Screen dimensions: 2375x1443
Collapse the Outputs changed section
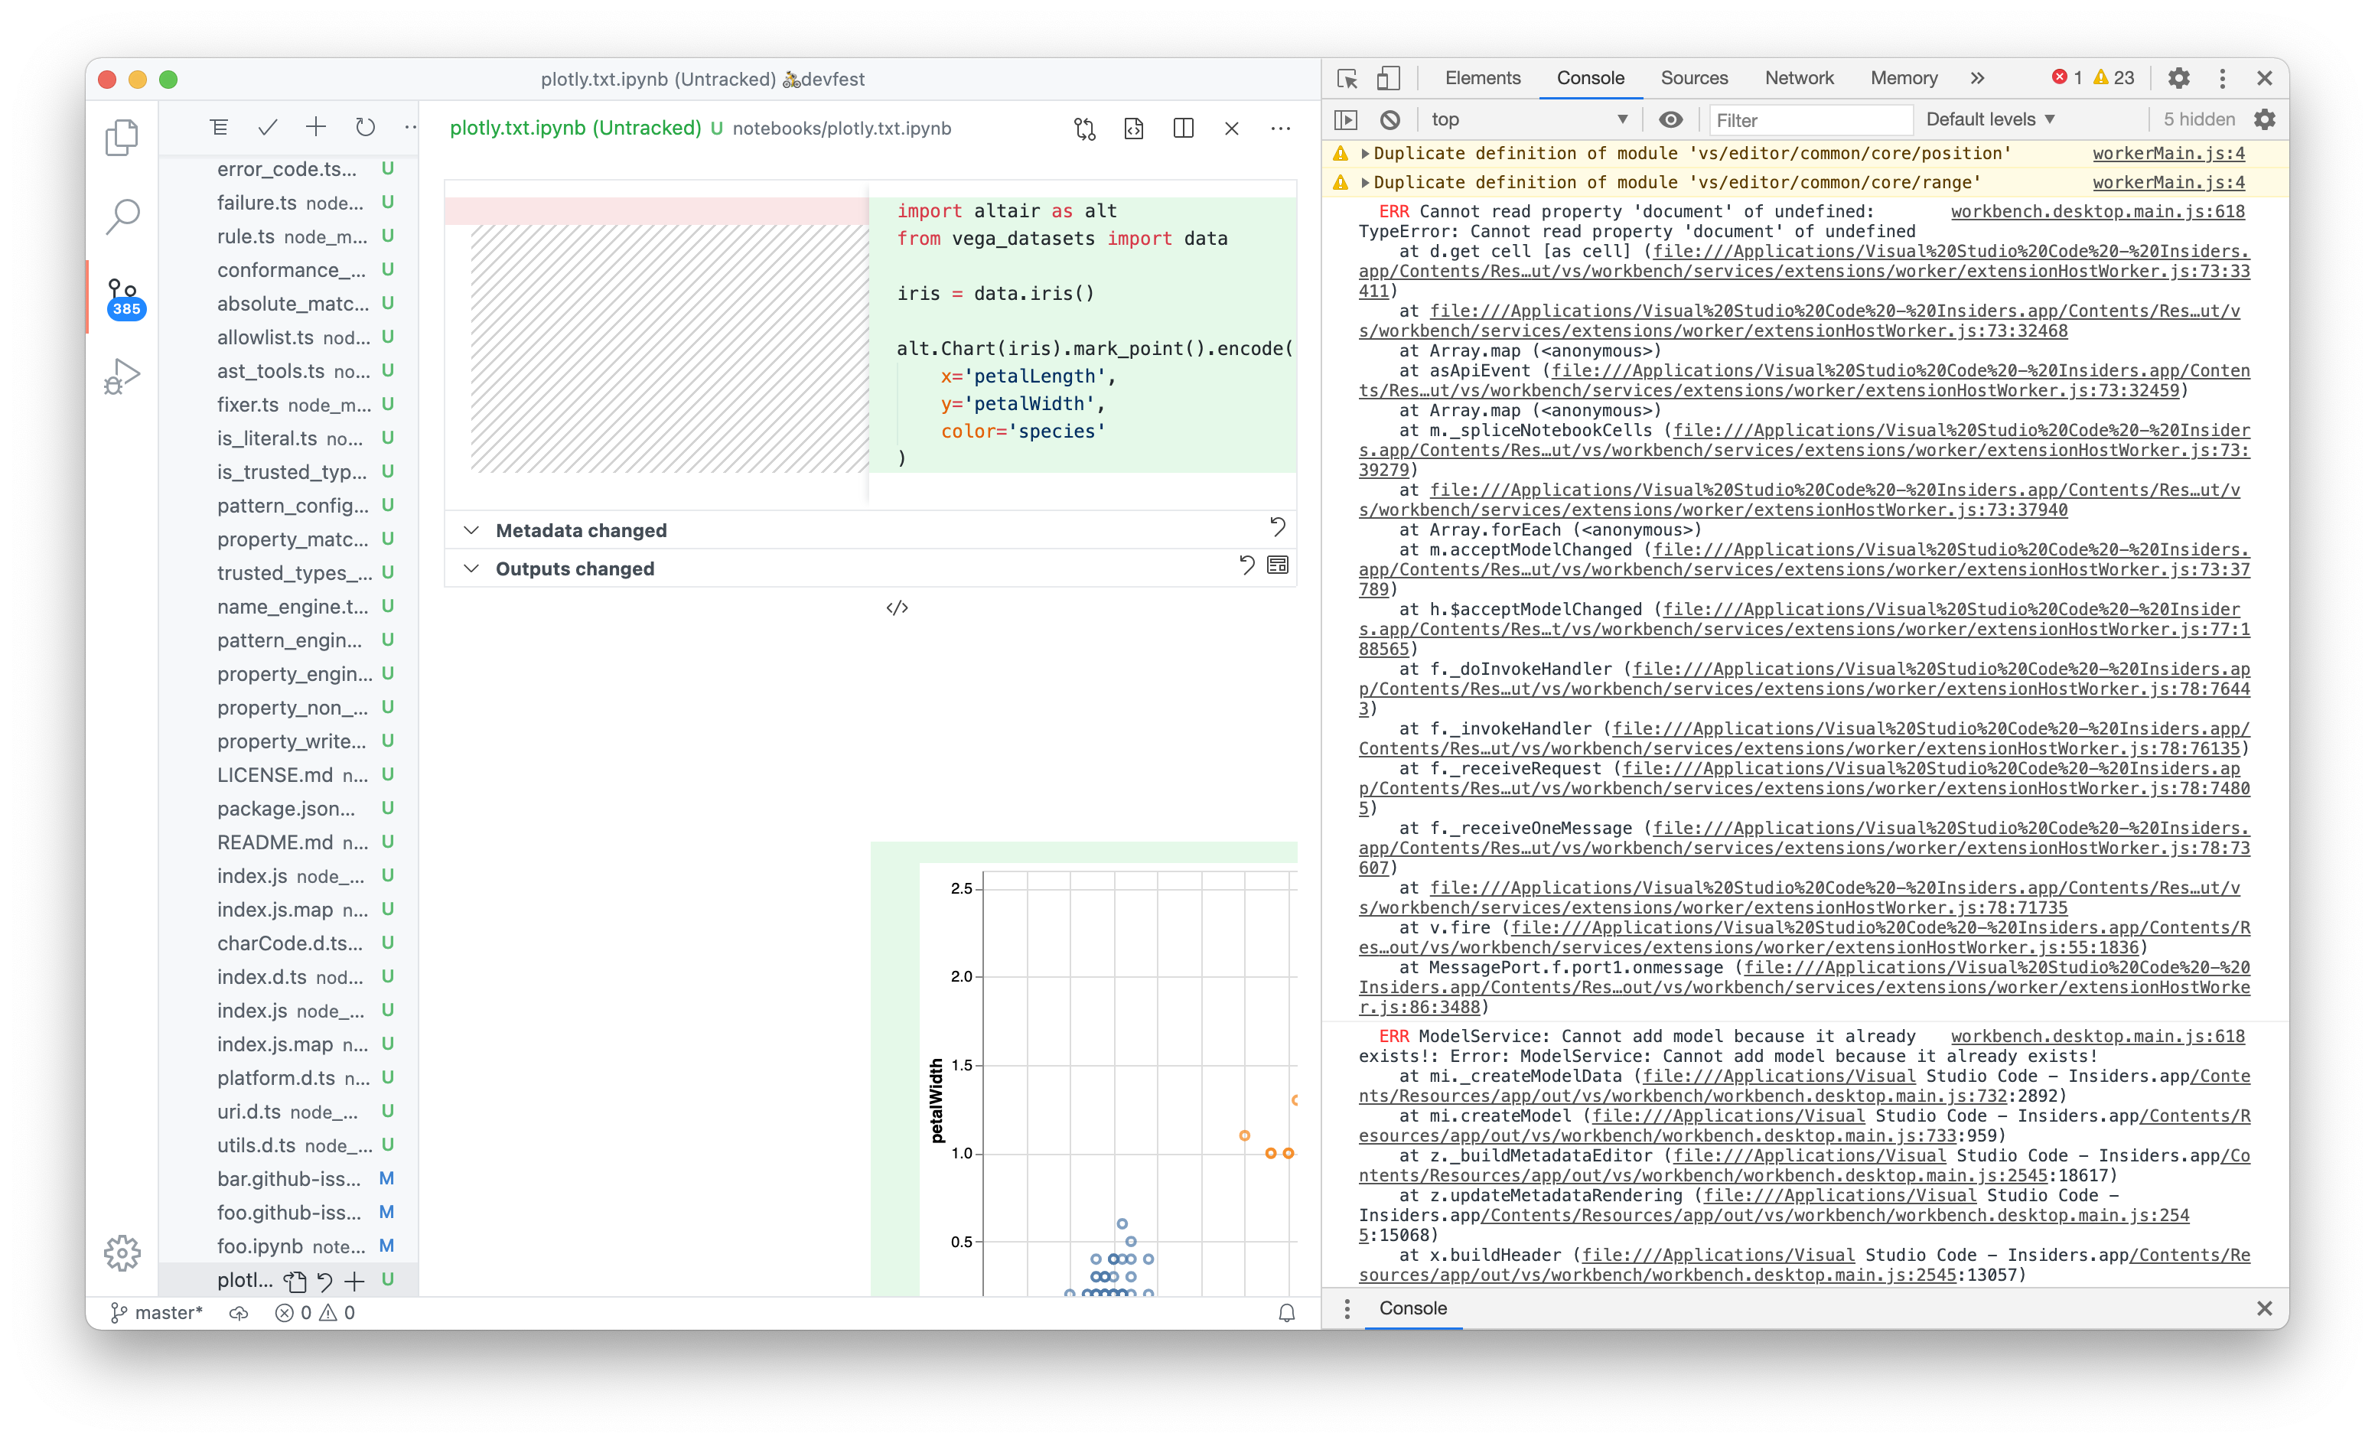click(471, 568)
